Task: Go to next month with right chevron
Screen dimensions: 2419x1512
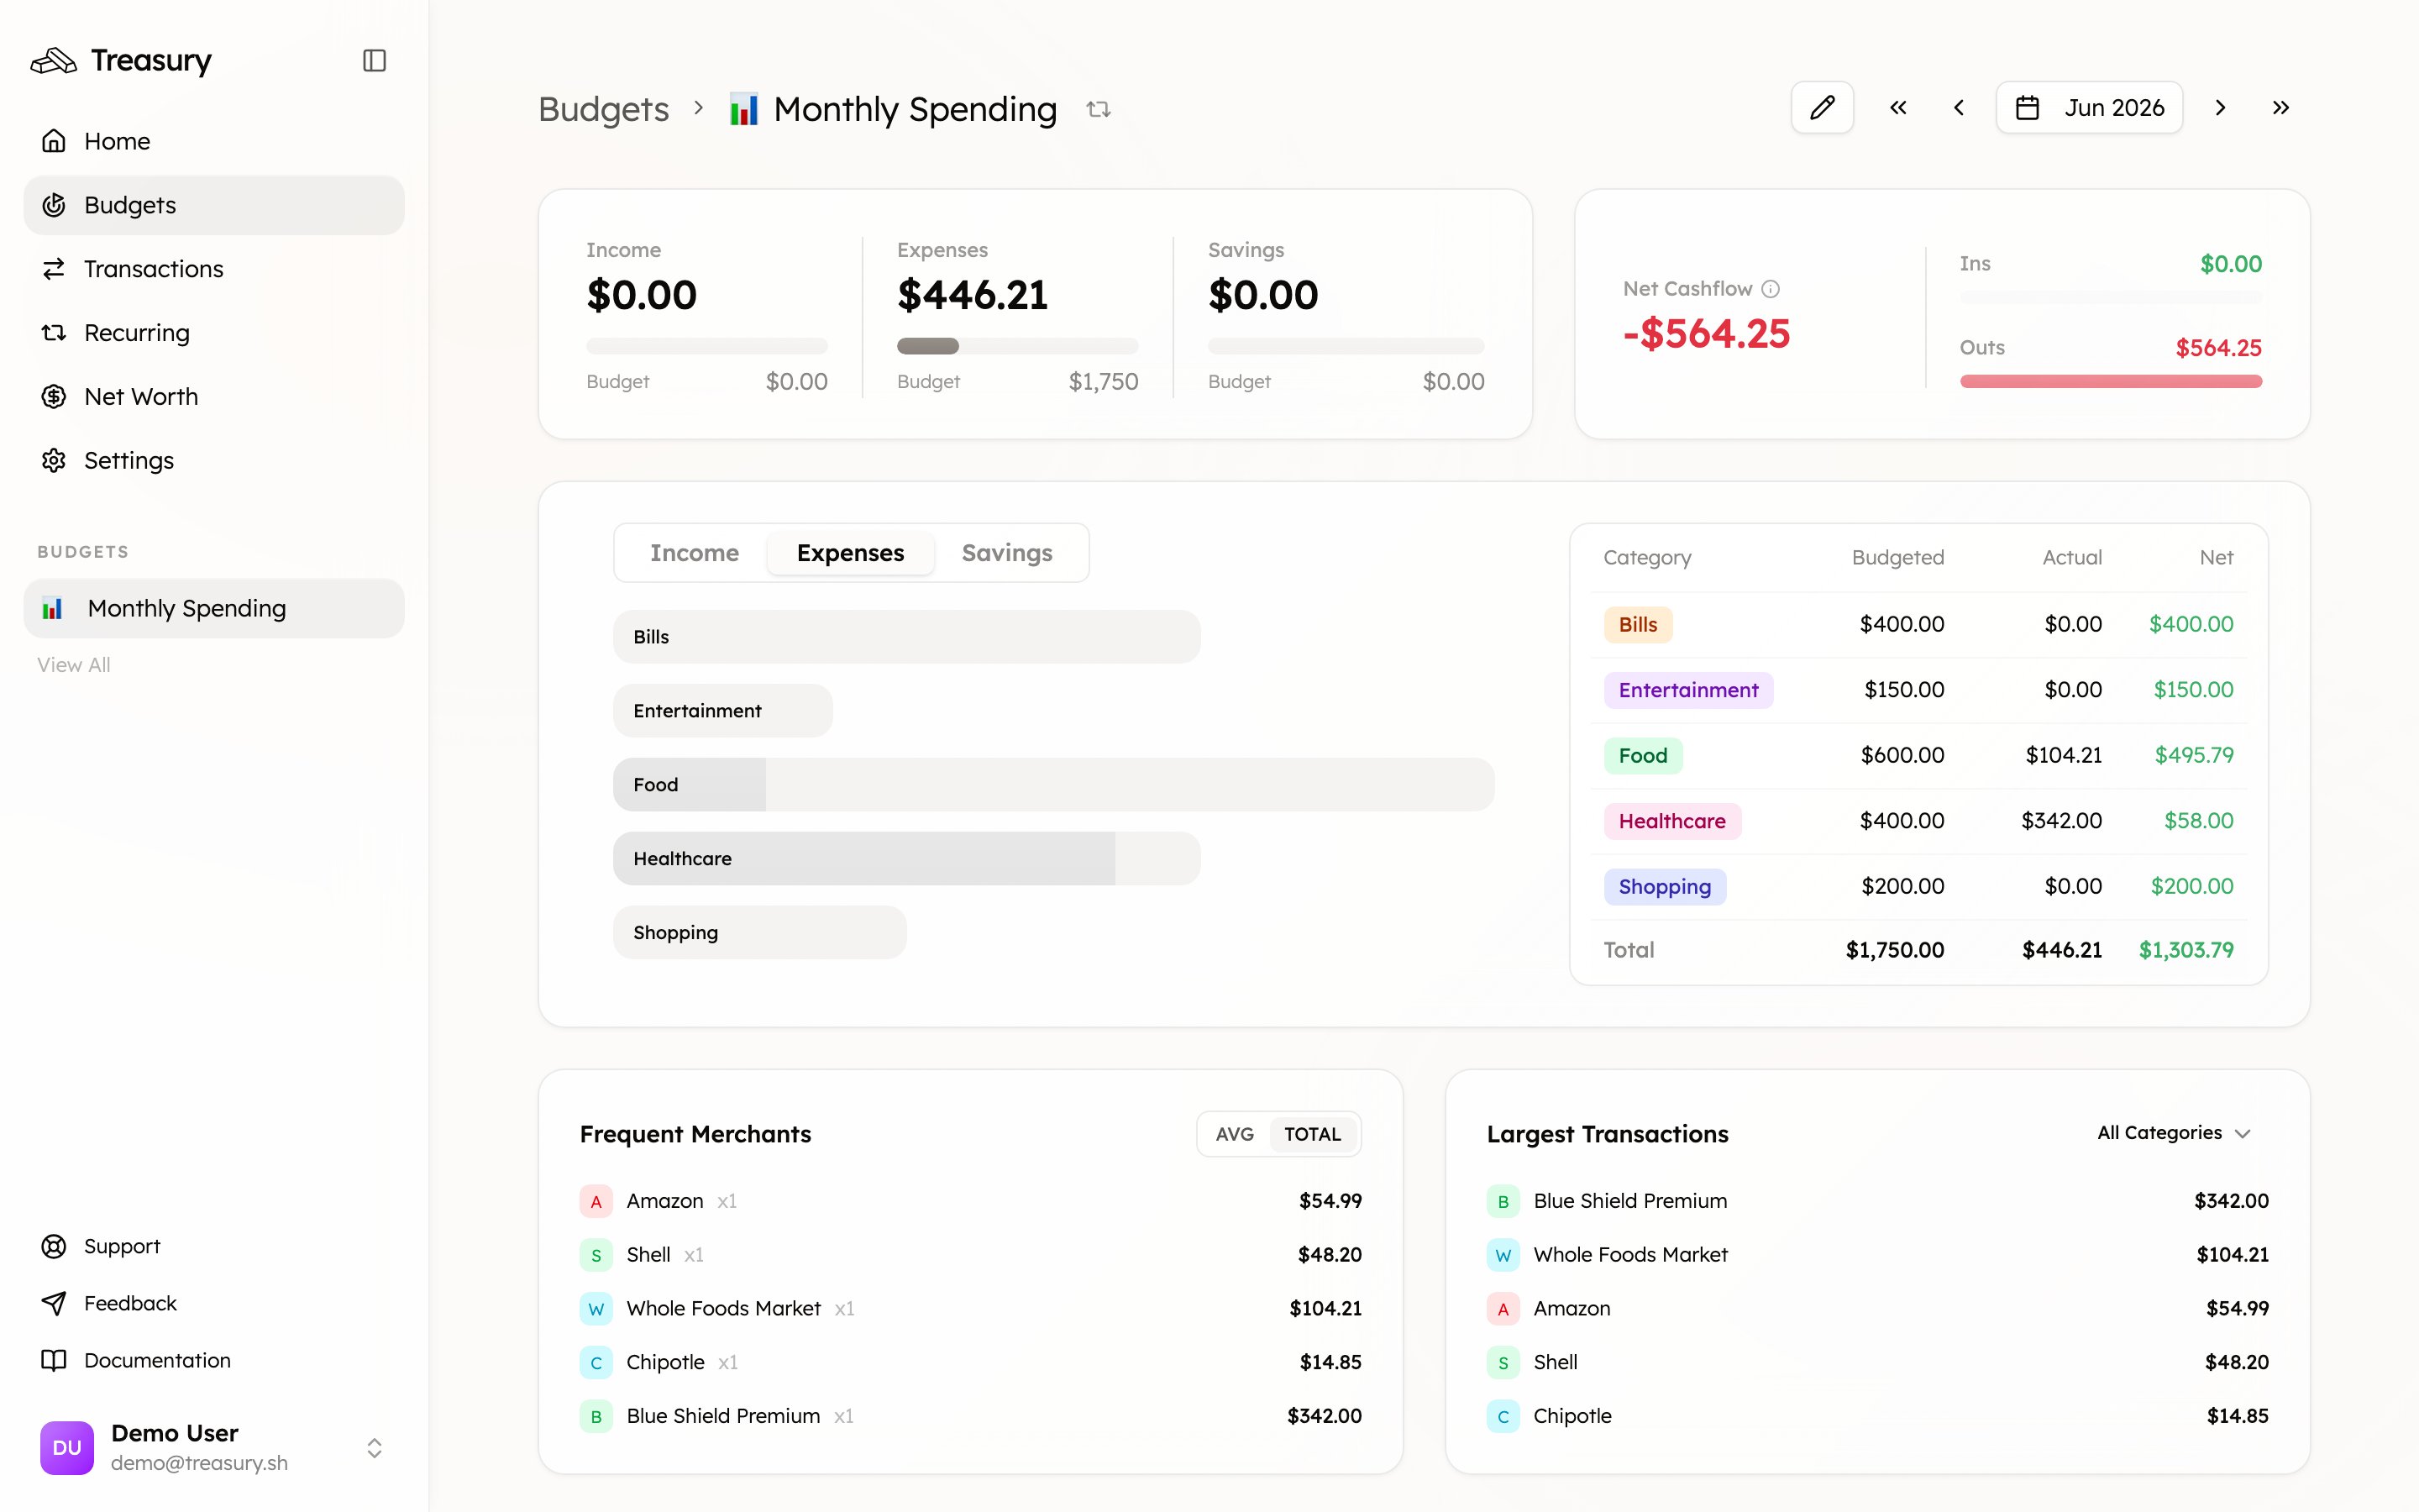Action: tap(2220, 107)
